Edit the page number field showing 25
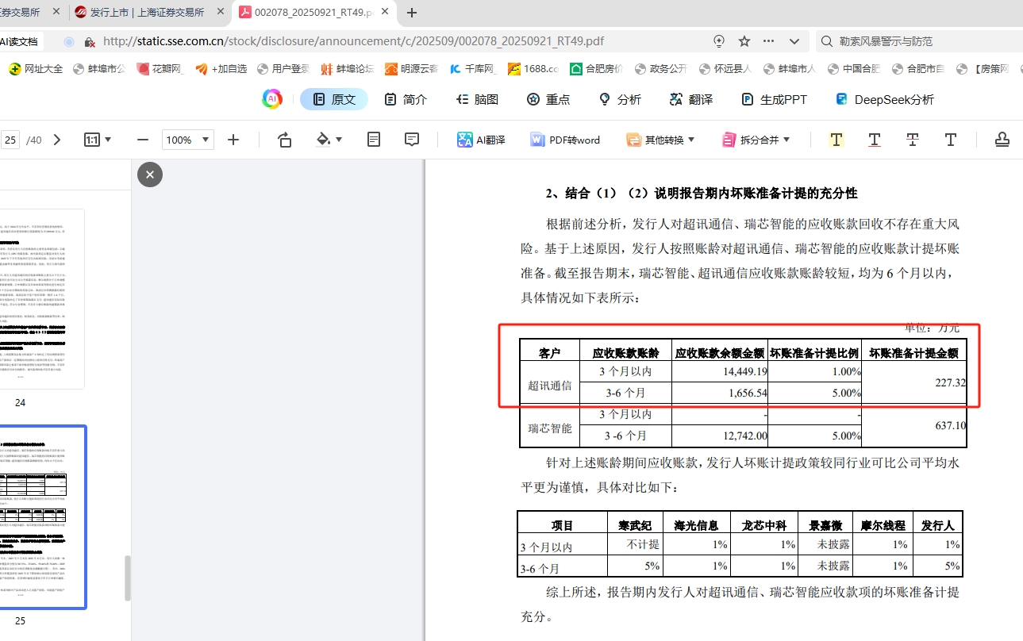Screen dimensions: 1023x641 tap(10, 140)
